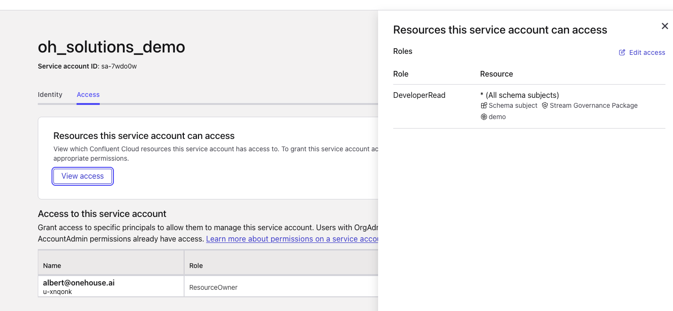Click the Resource column header in panel
Viewport: 673px width, 311px height.
click(x=496, y=74)
